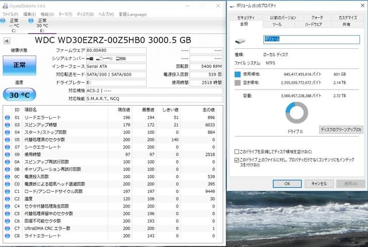The width and height of the screenshot is (368, 247).
Task: Click status orb for ID C0 row
Action: coord(7,184)
